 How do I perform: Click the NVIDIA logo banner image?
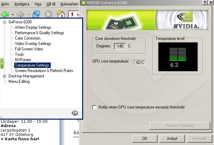tap(147, 20)
